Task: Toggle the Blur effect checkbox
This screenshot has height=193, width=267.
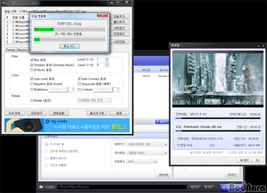Action: pyautogui.click(x=32, y=60)
